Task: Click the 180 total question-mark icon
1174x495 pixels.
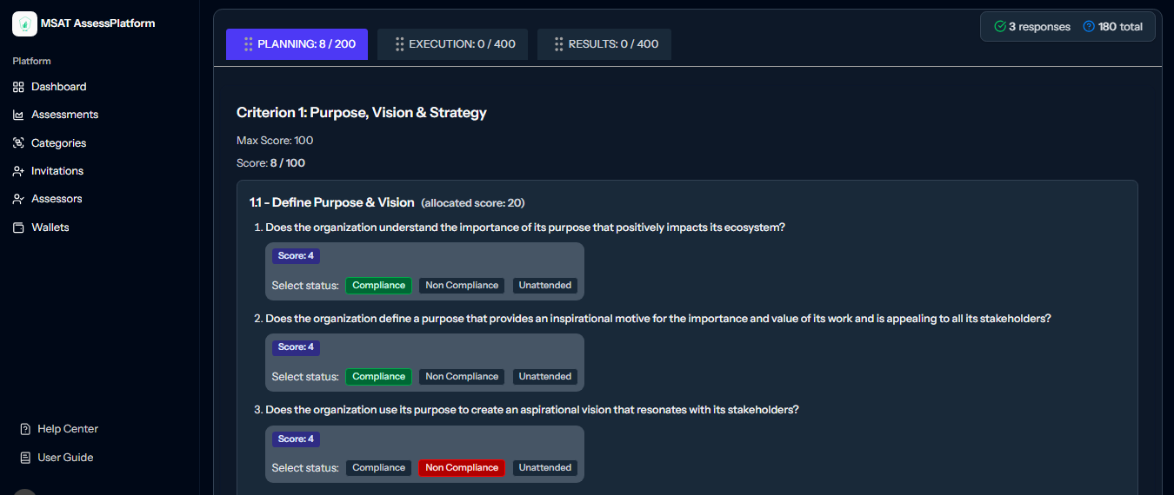Action: pyautogui.click(x=1089, y=27)
